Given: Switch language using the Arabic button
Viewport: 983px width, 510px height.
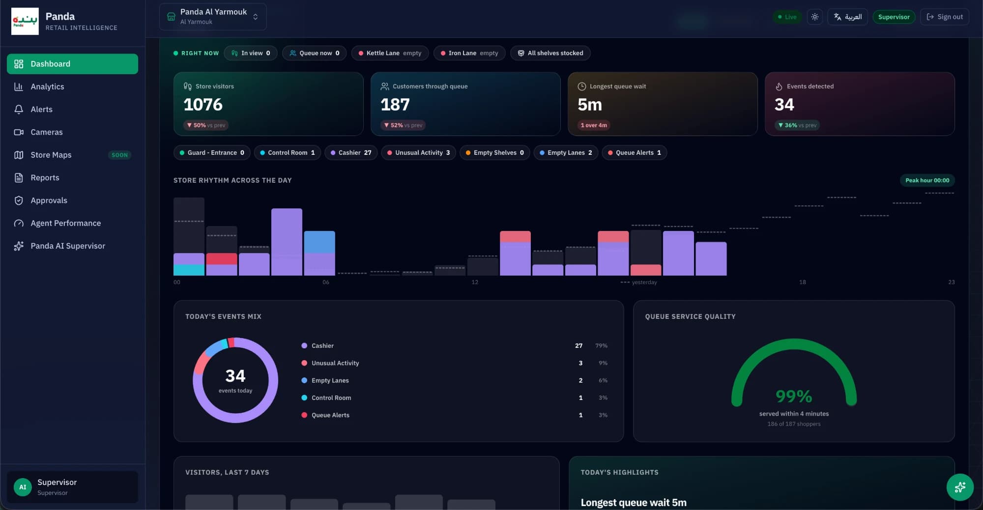Looking at the screenshot, I should click(848, 17).
